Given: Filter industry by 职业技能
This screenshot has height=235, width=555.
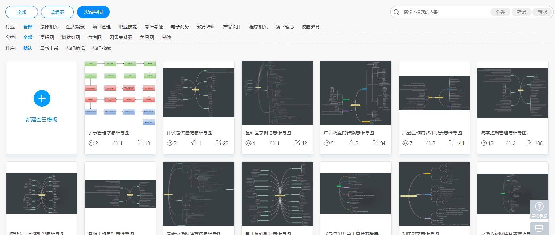Looking at the screenshot, I should tap(128, 27).
